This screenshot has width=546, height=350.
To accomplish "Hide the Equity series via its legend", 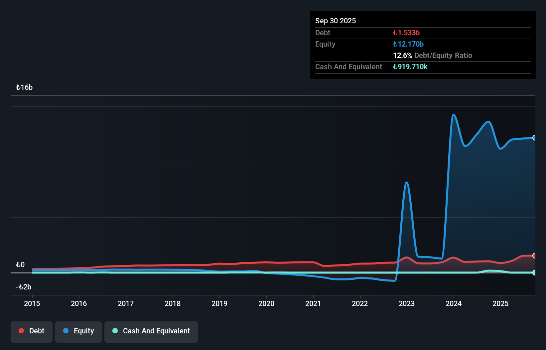I will (x=78, y=331).
